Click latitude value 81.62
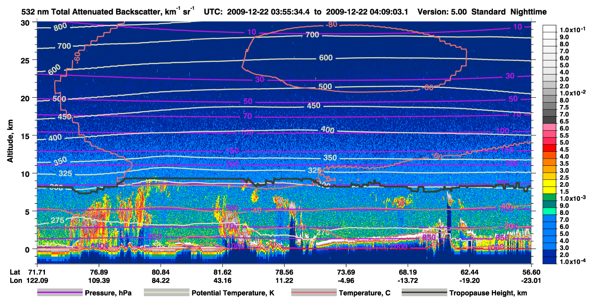 [x=222, y=271]
